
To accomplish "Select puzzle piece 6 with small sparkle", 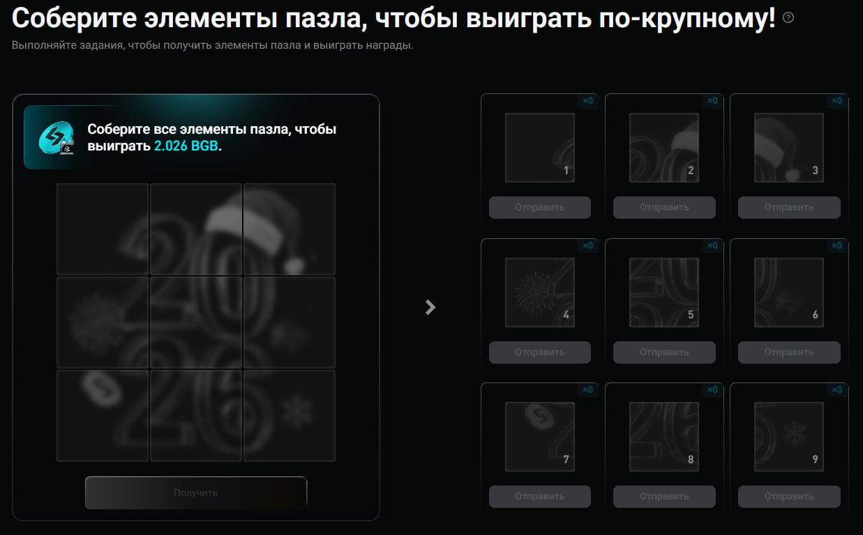I will coord(788,292).
